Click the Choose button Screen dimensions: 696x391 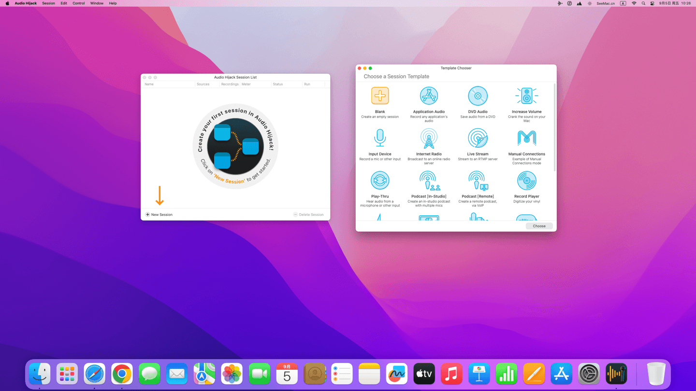pyautogui.click(x=539, y=226)
